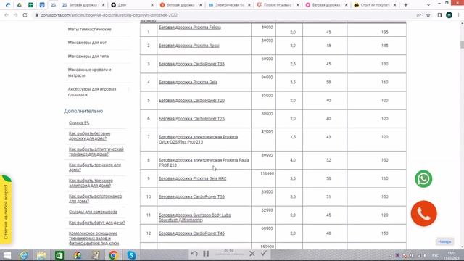Click the Наверх back-to-top button
Image resolution: width=464 pixels, height=261 pixels.
click(444, 241)
